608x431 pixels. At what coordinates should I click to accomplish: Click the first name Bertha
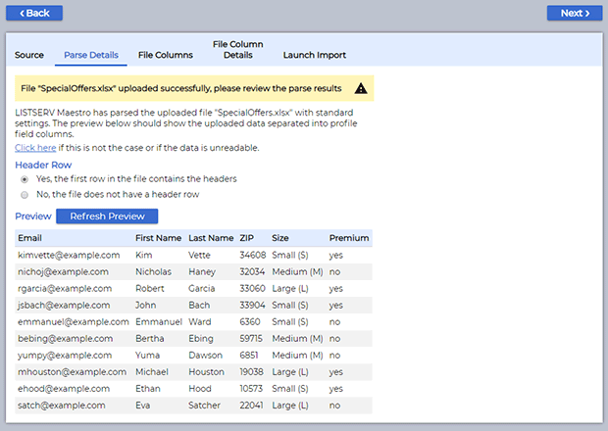(150, 339)
